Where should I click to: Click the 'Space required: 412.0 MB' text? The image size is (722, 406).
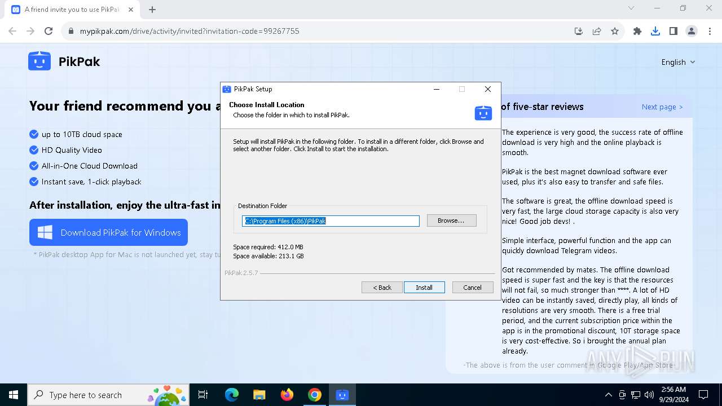[x=268, y=247]
